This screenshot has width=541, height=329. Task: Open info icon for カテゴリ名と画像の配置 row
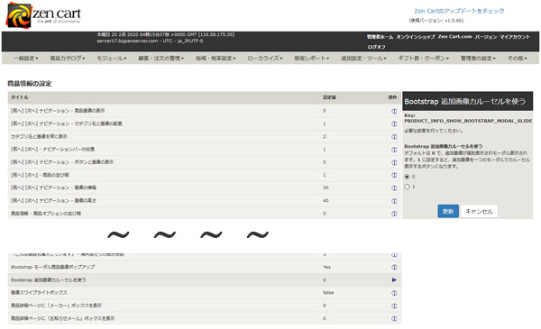tap(394, 123)
